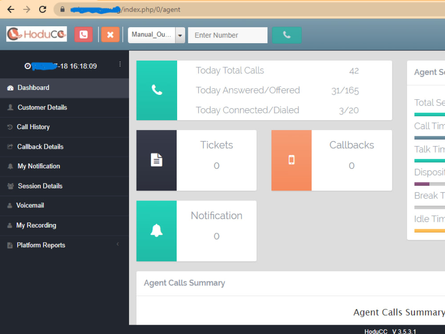This screenshot has width=445, height=334.
Task: Click the green dial call button
Action: 287,35
